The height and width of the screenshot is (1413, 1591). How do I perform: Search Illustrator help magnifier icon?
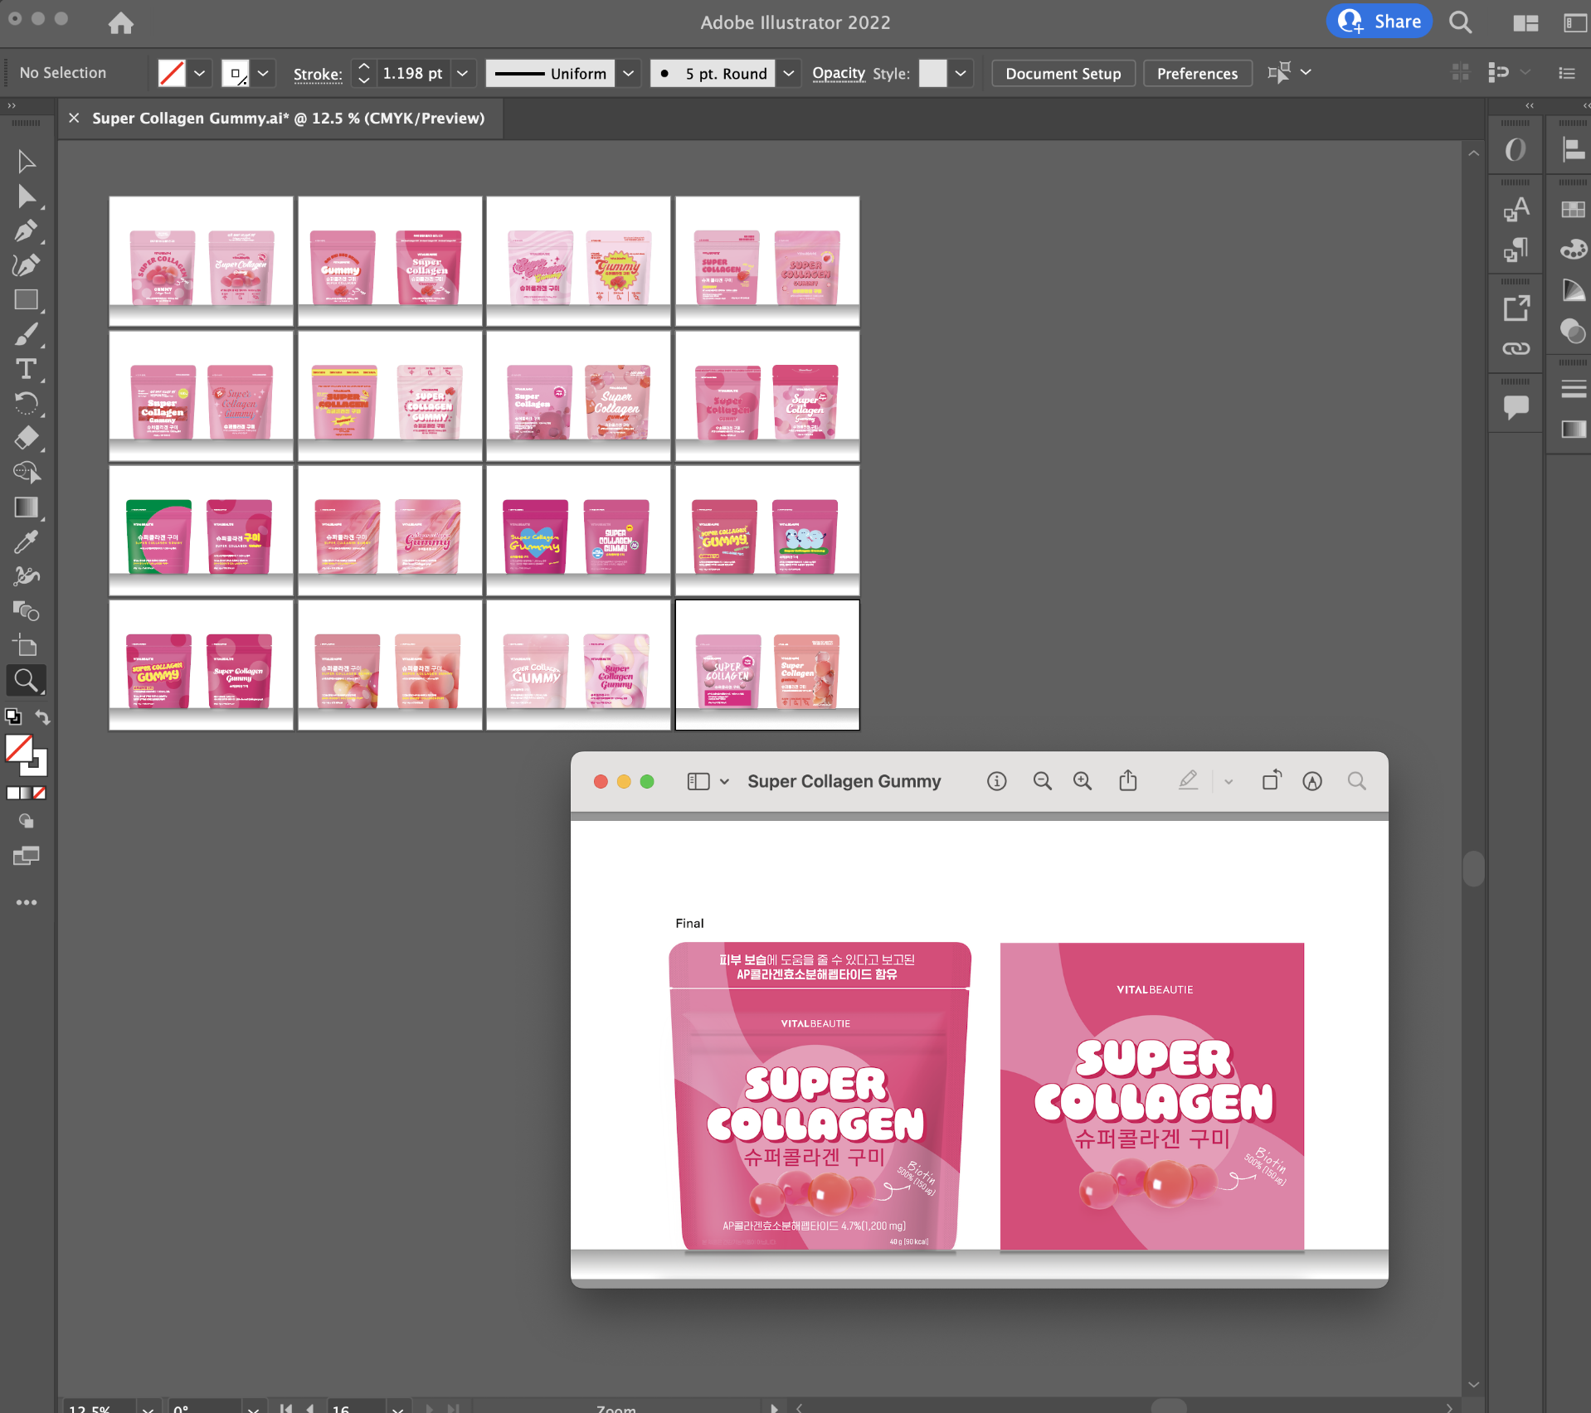[1461, 22]
